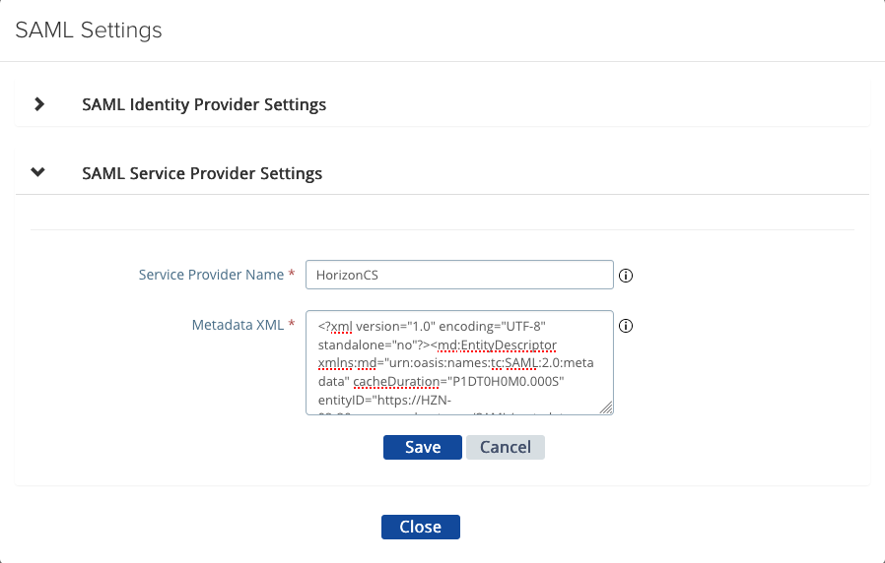Click the SAML Service Provider Settings heading
Screen dimensions: 885x563
click(202, 173)
